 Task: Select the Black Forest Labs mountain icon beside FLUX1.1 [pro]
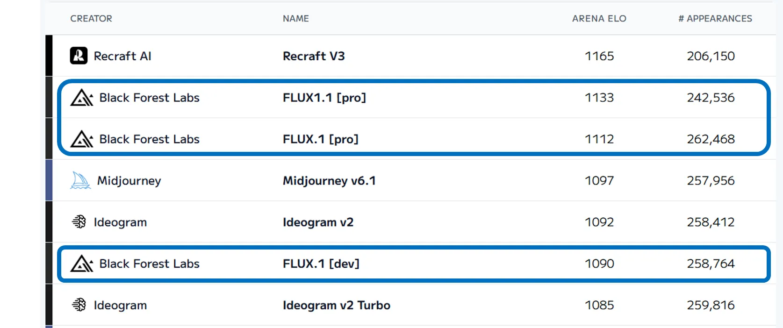coord(81,98)
